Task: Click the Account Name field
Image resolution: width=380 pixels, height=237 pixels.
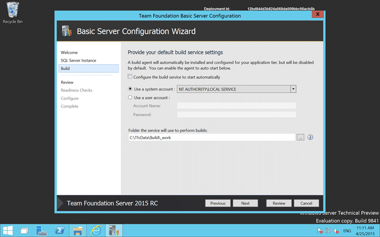Action: 236,106
